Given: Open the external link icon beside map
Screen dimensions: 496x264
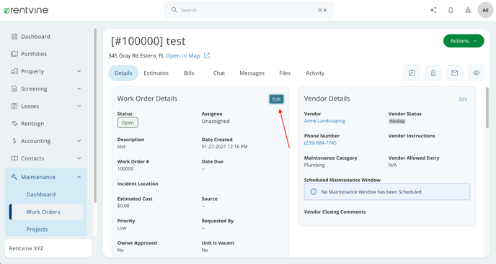Looking at the screenshot, I should (207, 55).
